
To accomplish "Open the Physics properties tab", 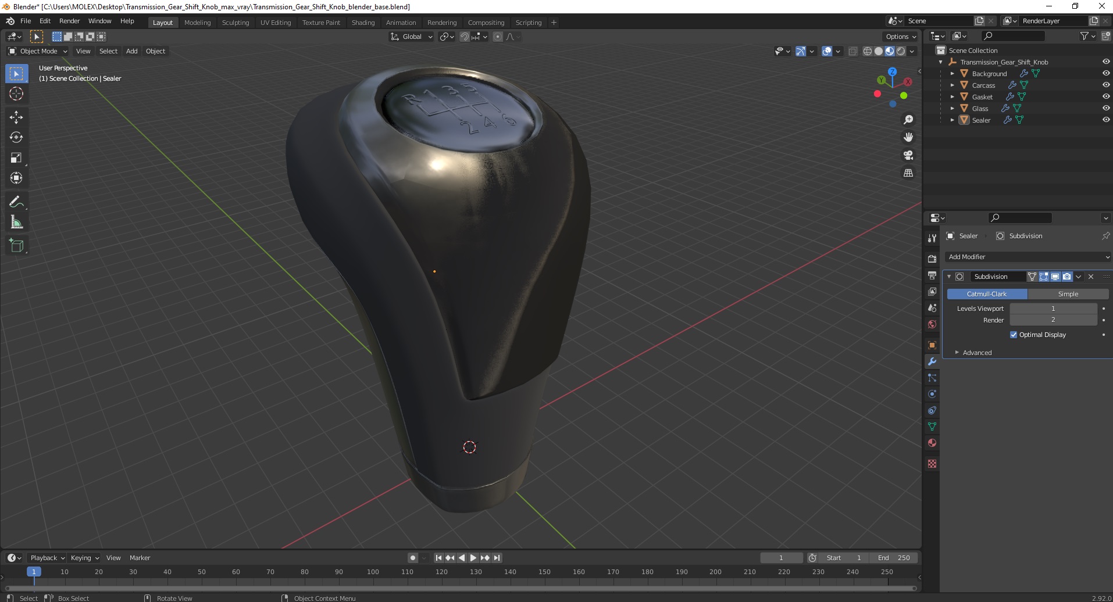I will click(x=932, y=393).
